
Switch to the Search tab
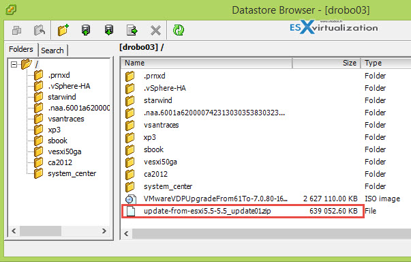click(52, 50)
